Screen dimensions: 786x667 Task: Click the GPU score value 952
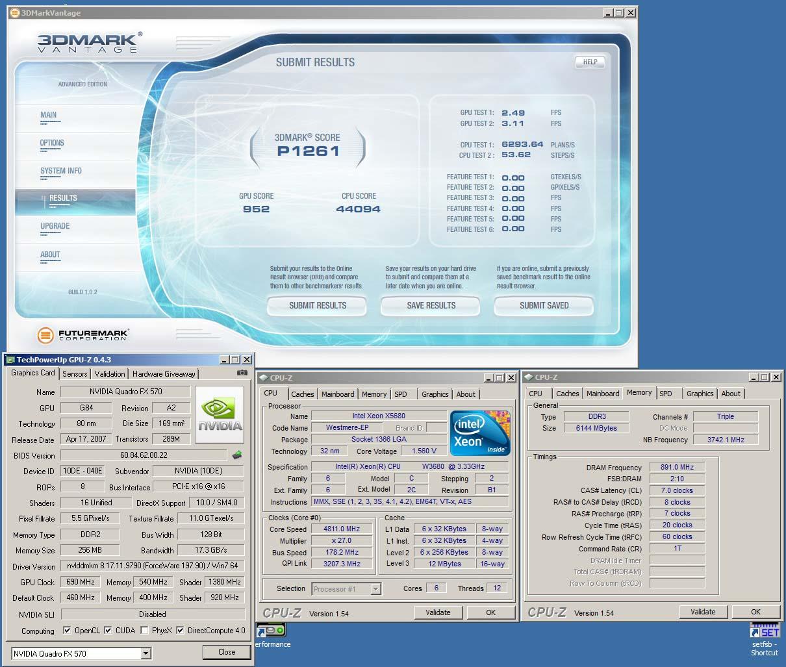tap(256, 209)
